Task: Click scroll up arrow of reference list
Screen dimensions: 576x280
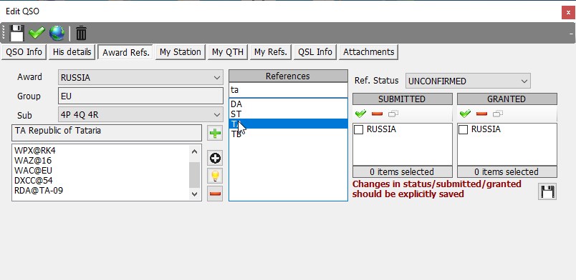Action: point(195,151)
